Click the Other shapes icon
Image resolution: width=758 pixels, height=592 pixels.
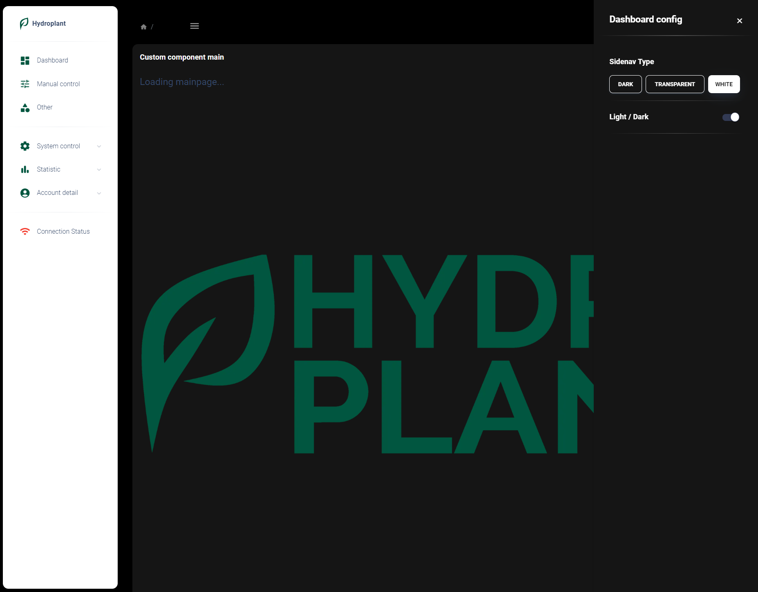(25, 107)
